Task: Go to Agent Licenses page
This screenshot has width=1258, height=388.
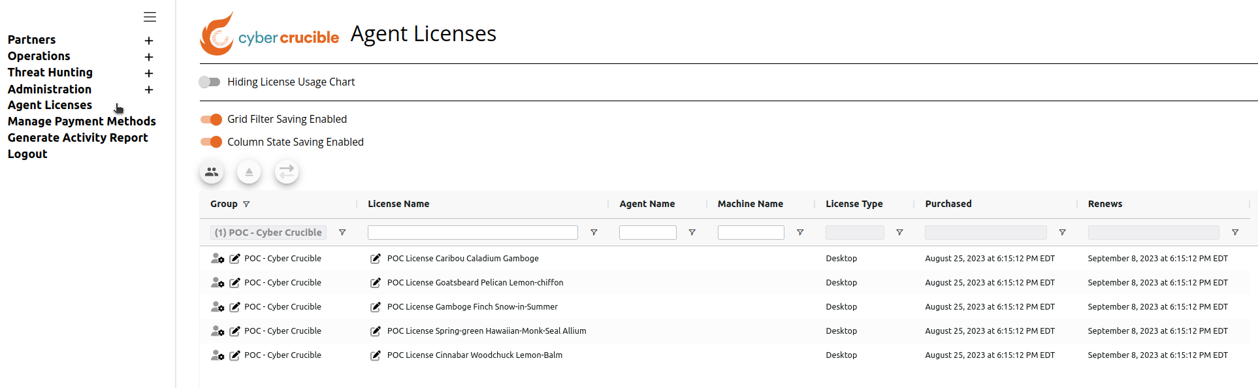Action: click(50, 105)
